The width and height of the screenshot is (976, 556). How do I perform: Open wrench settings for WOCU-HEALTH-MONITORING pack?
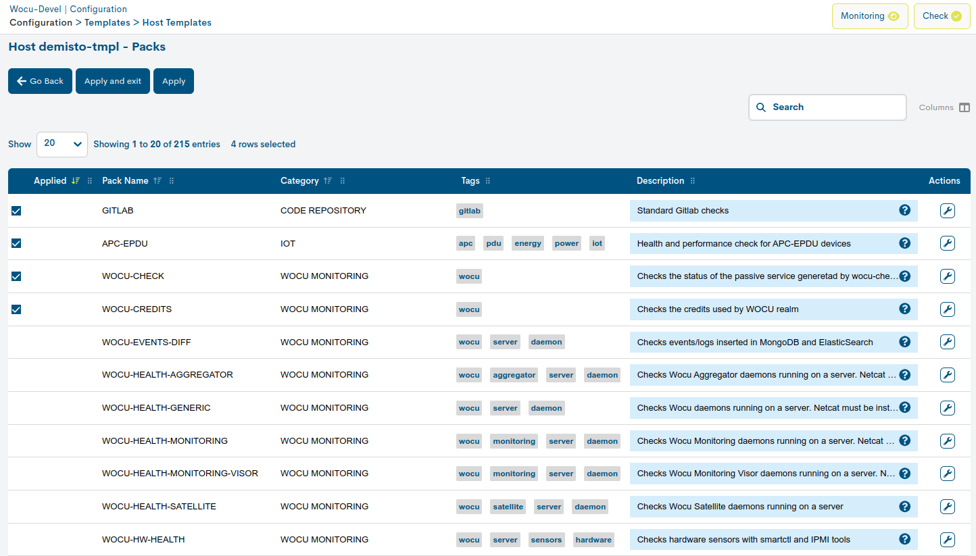click(947, 441)
